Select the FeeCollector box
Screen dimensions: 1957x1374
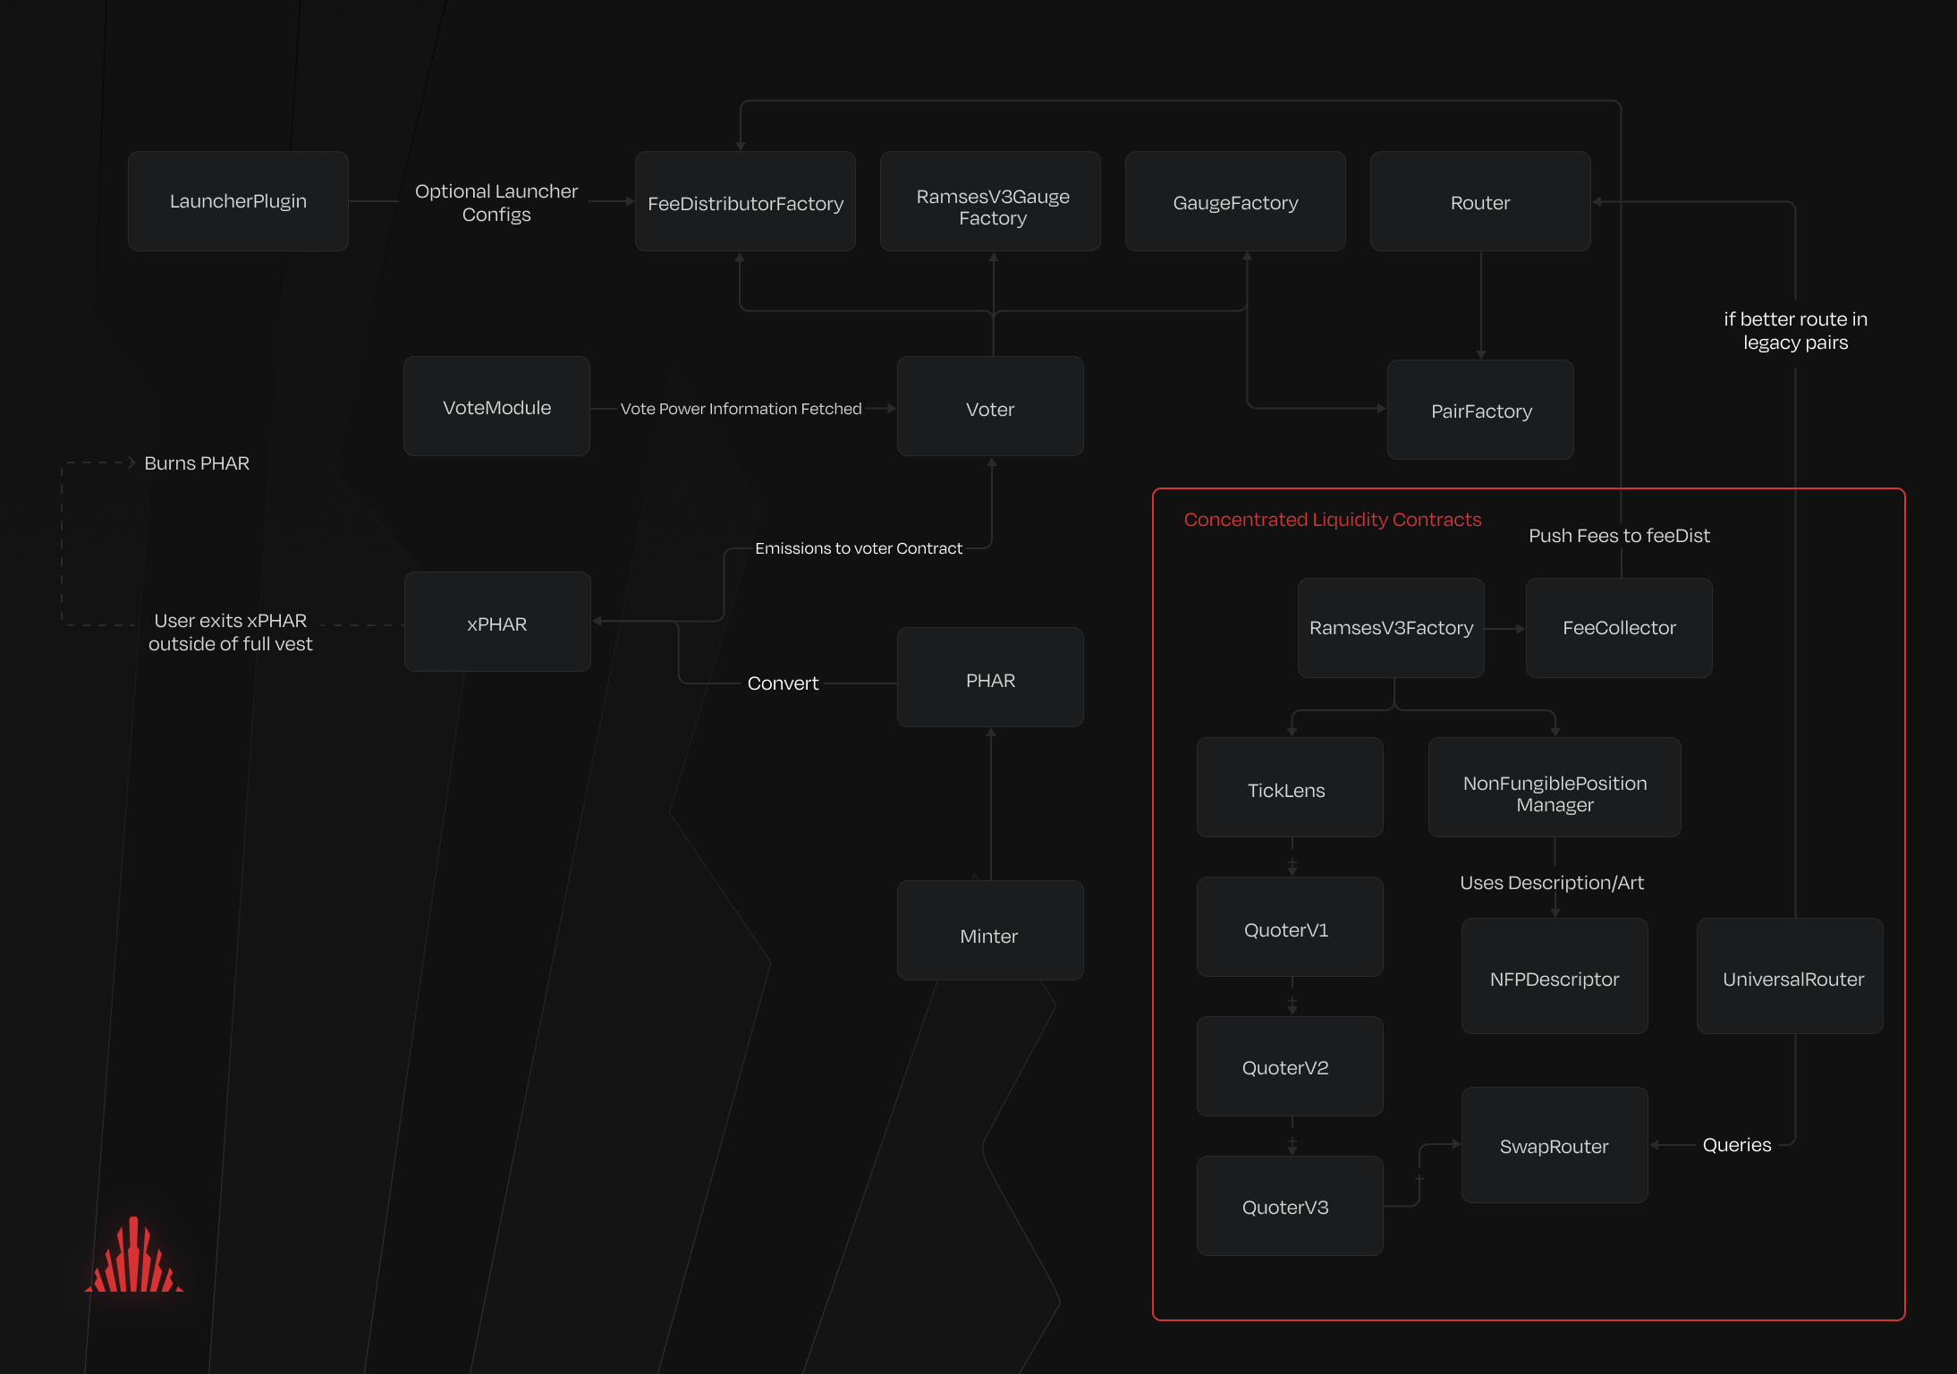click(x=1619, y=628)
